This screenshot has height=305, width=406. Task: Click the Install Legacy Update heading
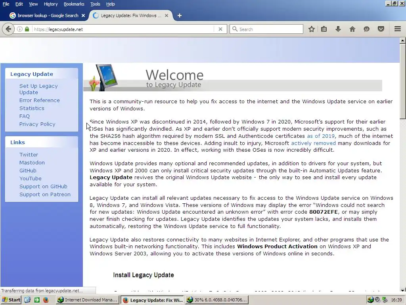click(144, 275)
